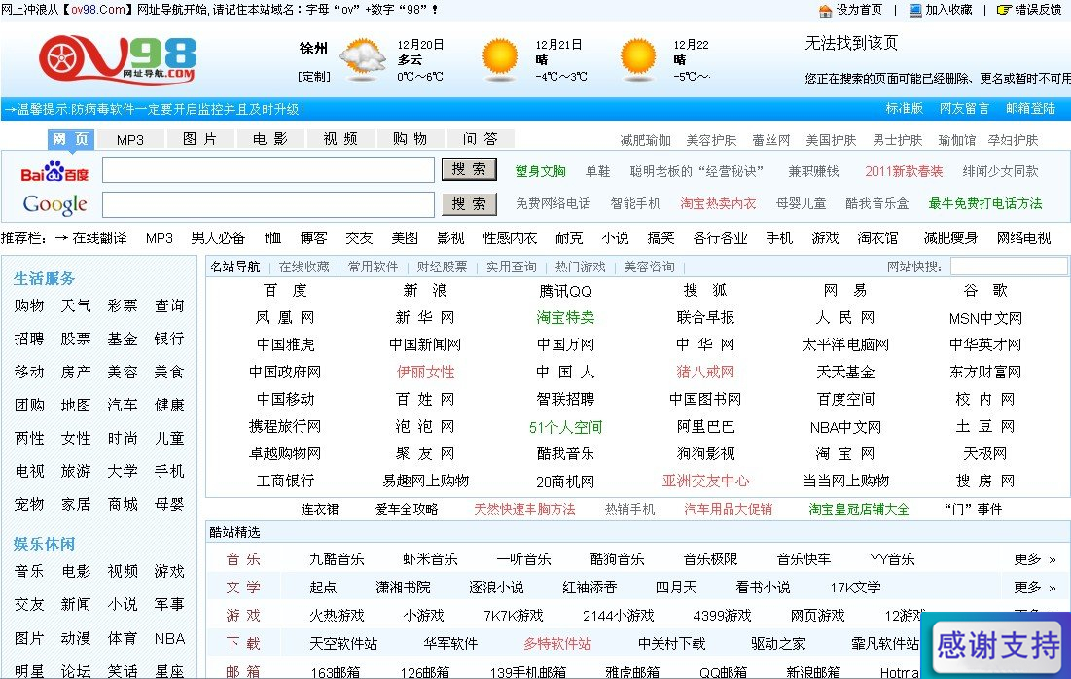Click the Google logo beside search box
Screen dimensions: 1071x679
point(54,203)
